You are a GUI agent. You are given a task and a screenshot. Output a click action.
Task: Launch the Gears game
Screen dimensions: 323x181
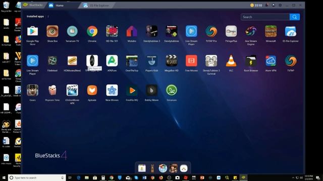(x=32, y=90)
